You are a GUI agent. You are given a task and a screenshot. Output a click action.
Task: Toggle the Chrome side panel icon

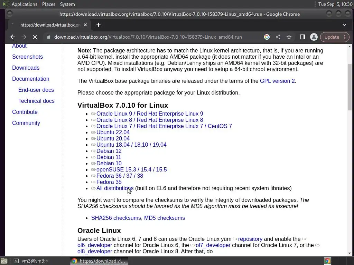[303, 37]
